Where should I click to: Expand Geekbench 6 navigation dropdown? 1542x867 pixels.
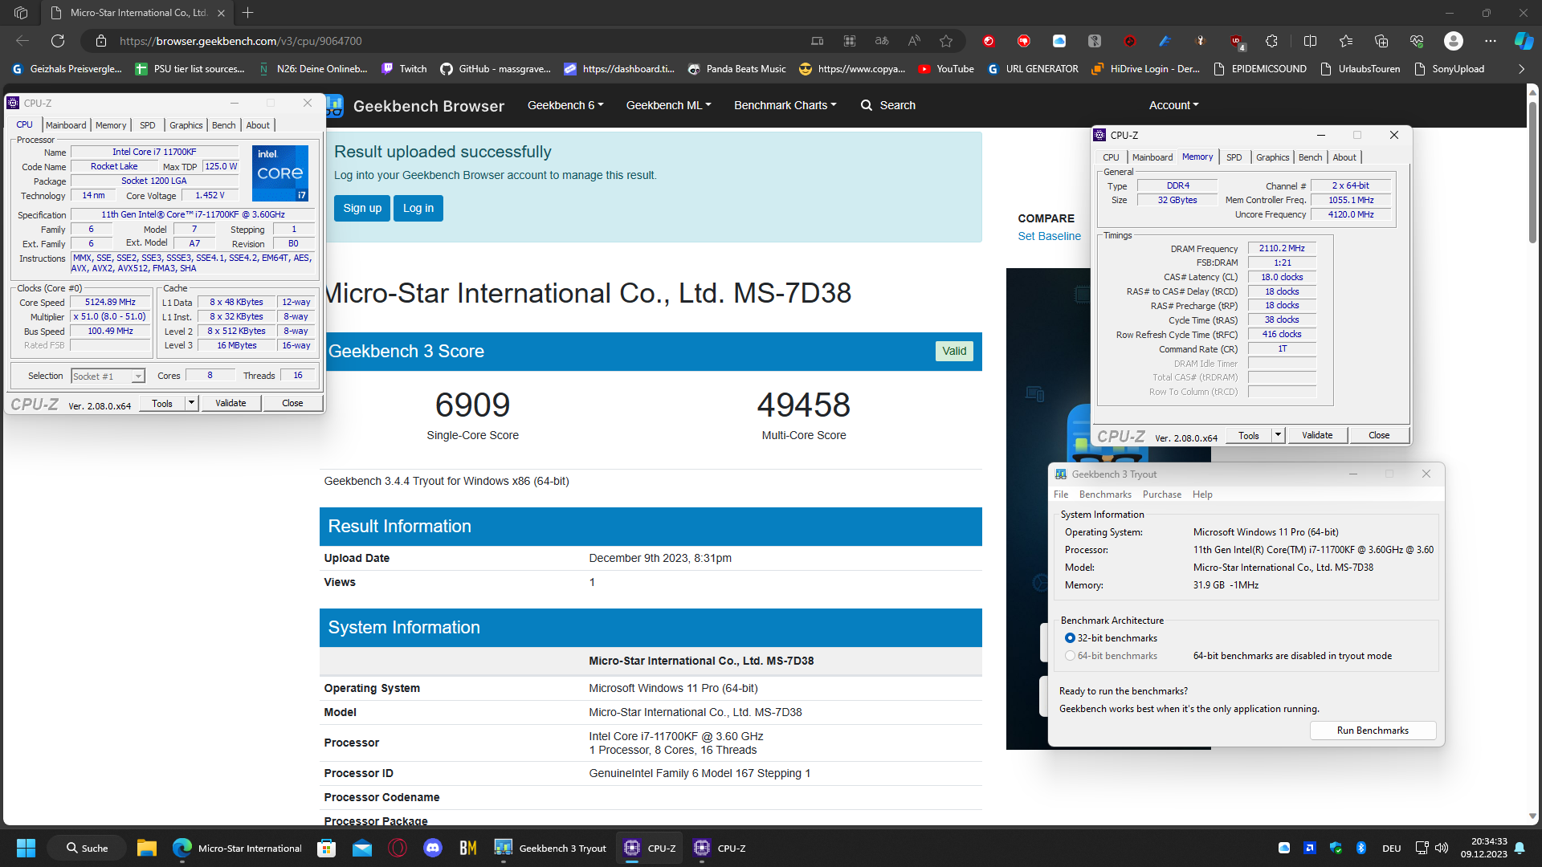(565, 105)
